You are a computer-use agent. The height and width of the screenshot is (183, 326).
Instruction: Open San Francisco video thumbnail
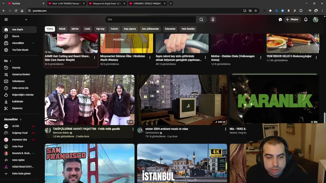pos(90,163)
